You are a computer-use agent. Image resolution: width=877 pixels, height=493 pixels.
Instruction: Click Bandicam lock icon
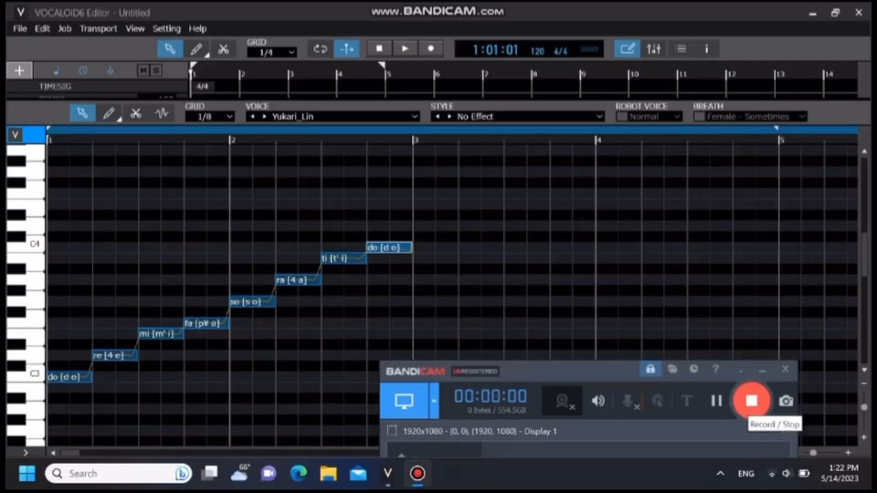pyautogui.click(x=650, y=369)
